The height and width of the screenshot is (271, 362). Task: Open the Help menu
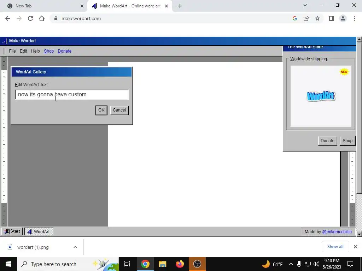tap(35, 51)
